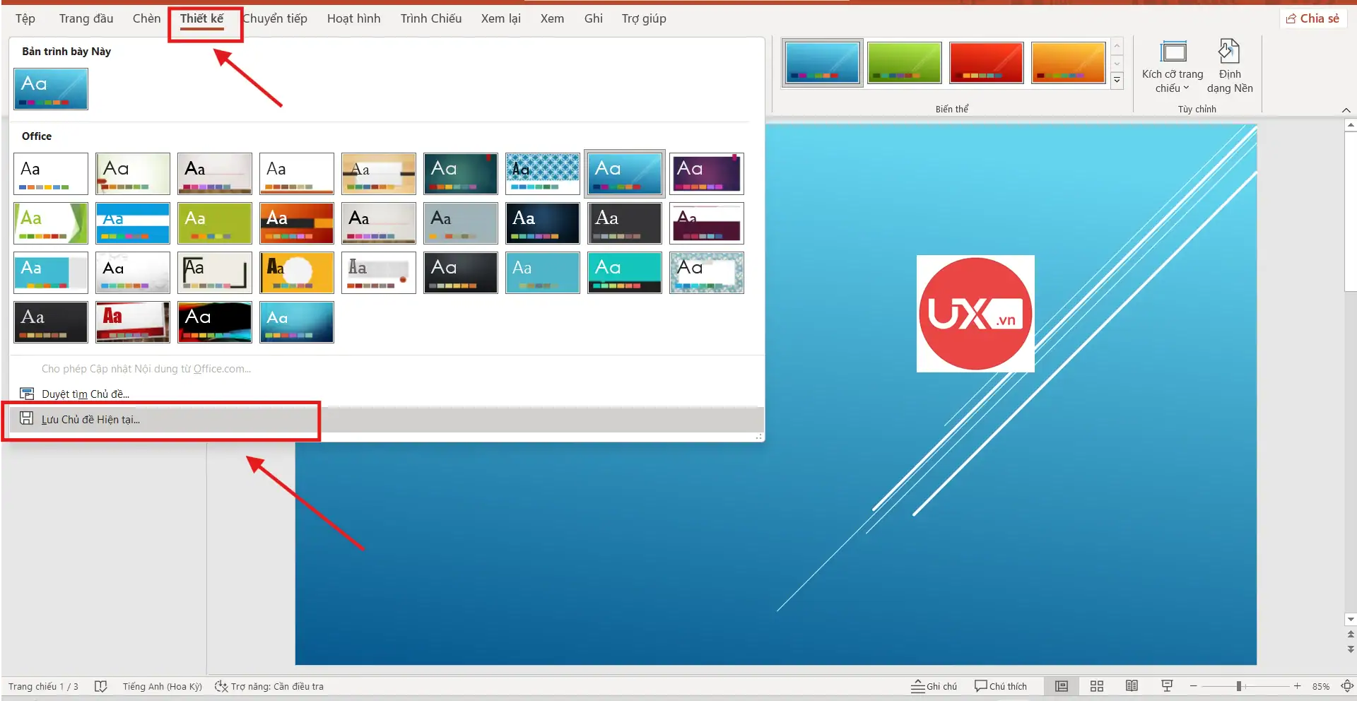Choose the red variant color swatch
The image size is (1357, 701).
click(x=986, y=62)
